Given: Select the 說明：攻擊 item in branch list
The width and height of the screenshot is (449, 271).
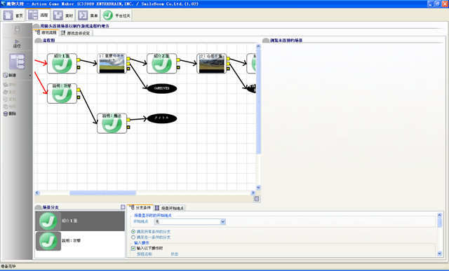Looking at the screenshot, I should pos(80,241).
